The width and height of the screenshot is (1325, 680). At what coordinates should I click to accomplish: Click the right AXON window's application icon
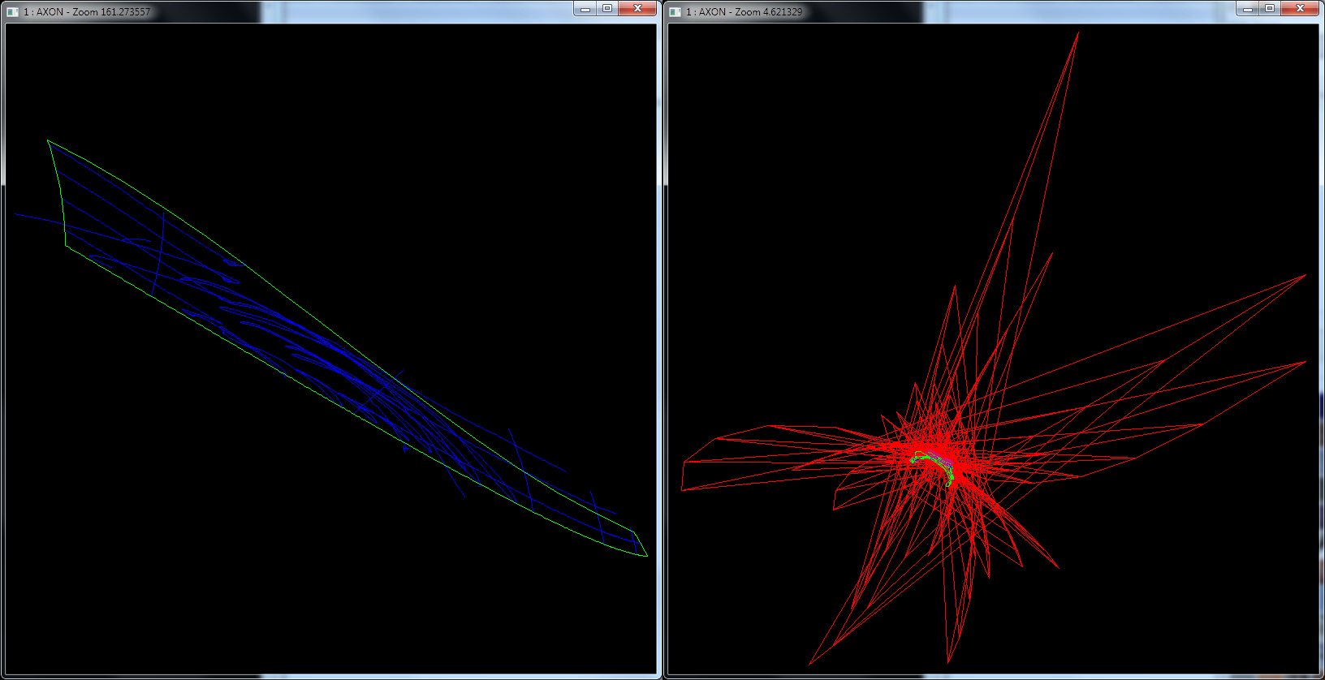coord(675,11)
